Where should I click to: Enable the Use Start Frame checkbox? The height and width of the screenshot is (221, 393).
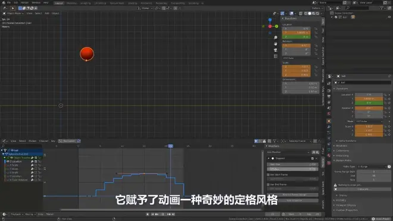click(x=268, y=175)
